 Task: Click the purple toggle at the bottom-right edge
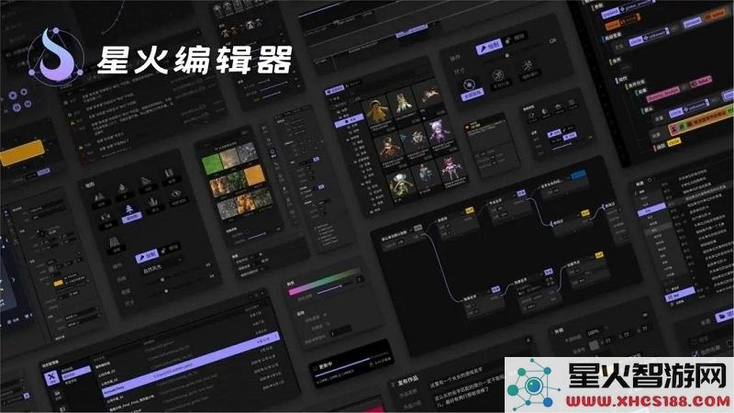pyautogui.click(x=725, y=316)
